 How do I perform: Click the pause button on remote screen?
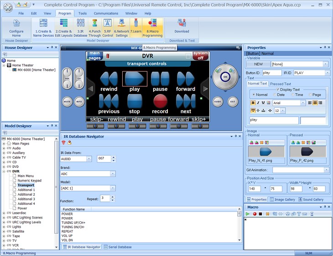[x=160, y=79]
